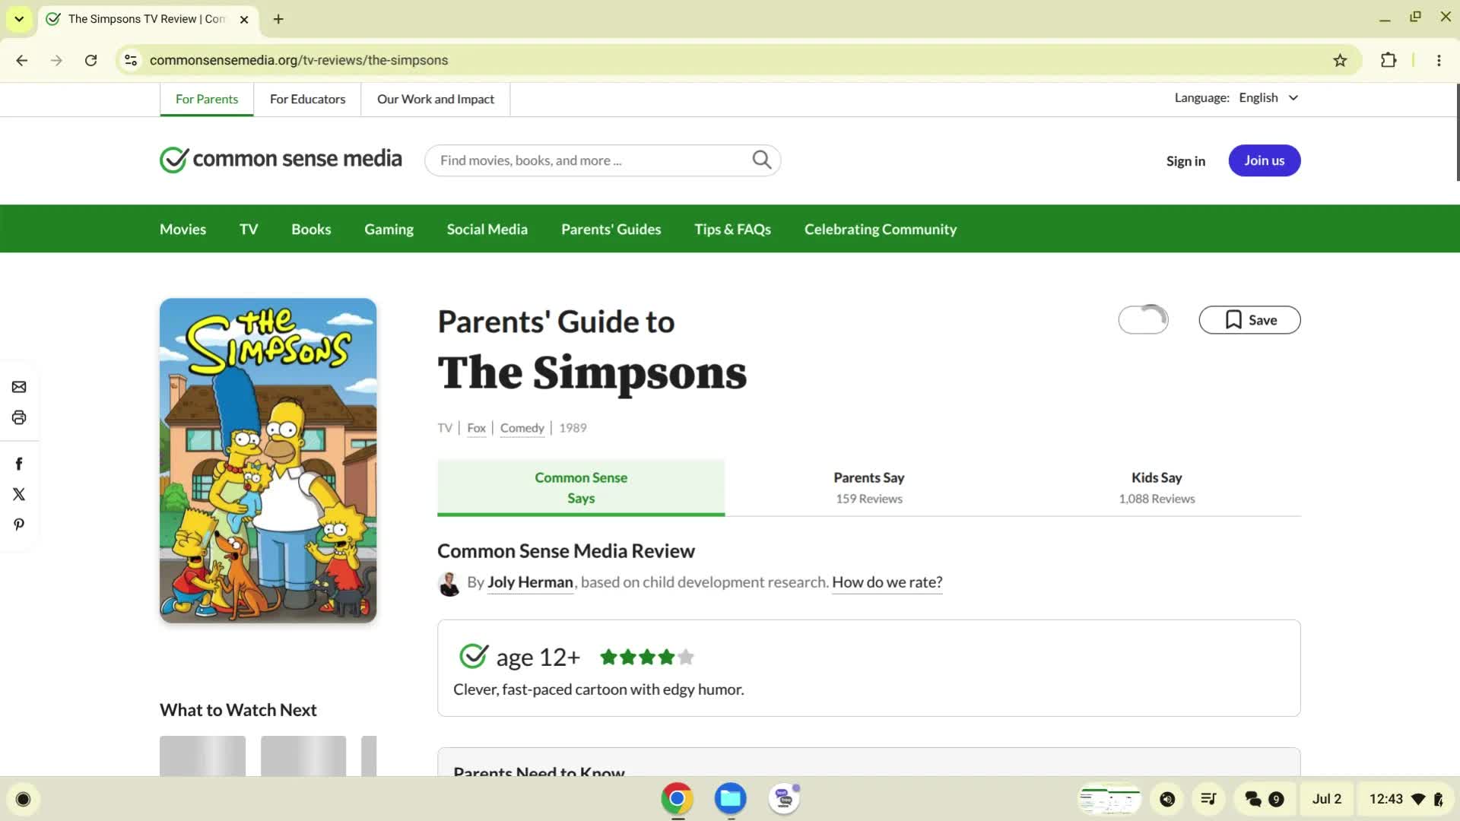Share the review on X

[x=19, y=494]
